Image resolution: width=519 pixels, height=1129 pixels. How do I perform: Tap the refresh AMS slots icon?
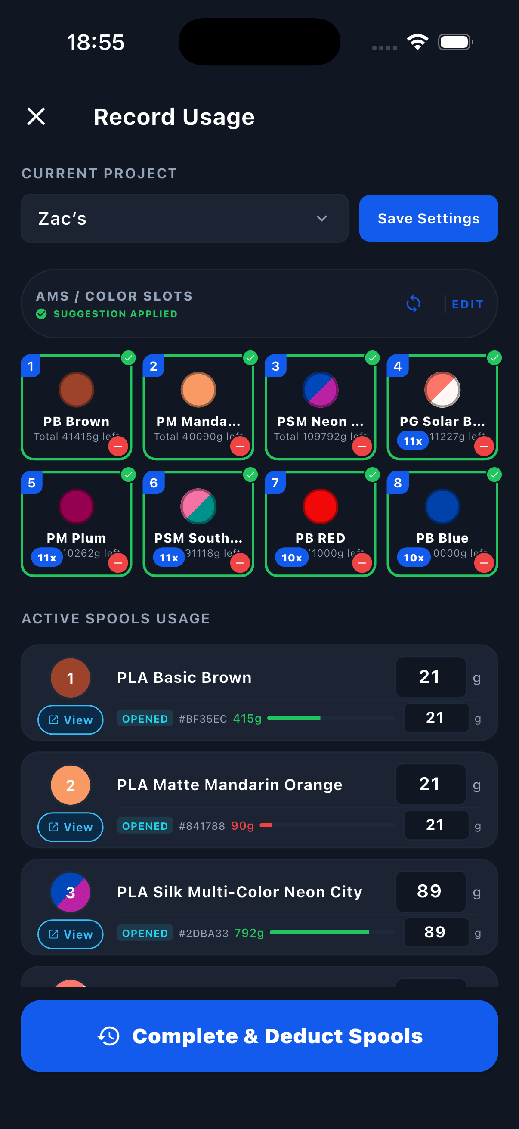(413, 304)
